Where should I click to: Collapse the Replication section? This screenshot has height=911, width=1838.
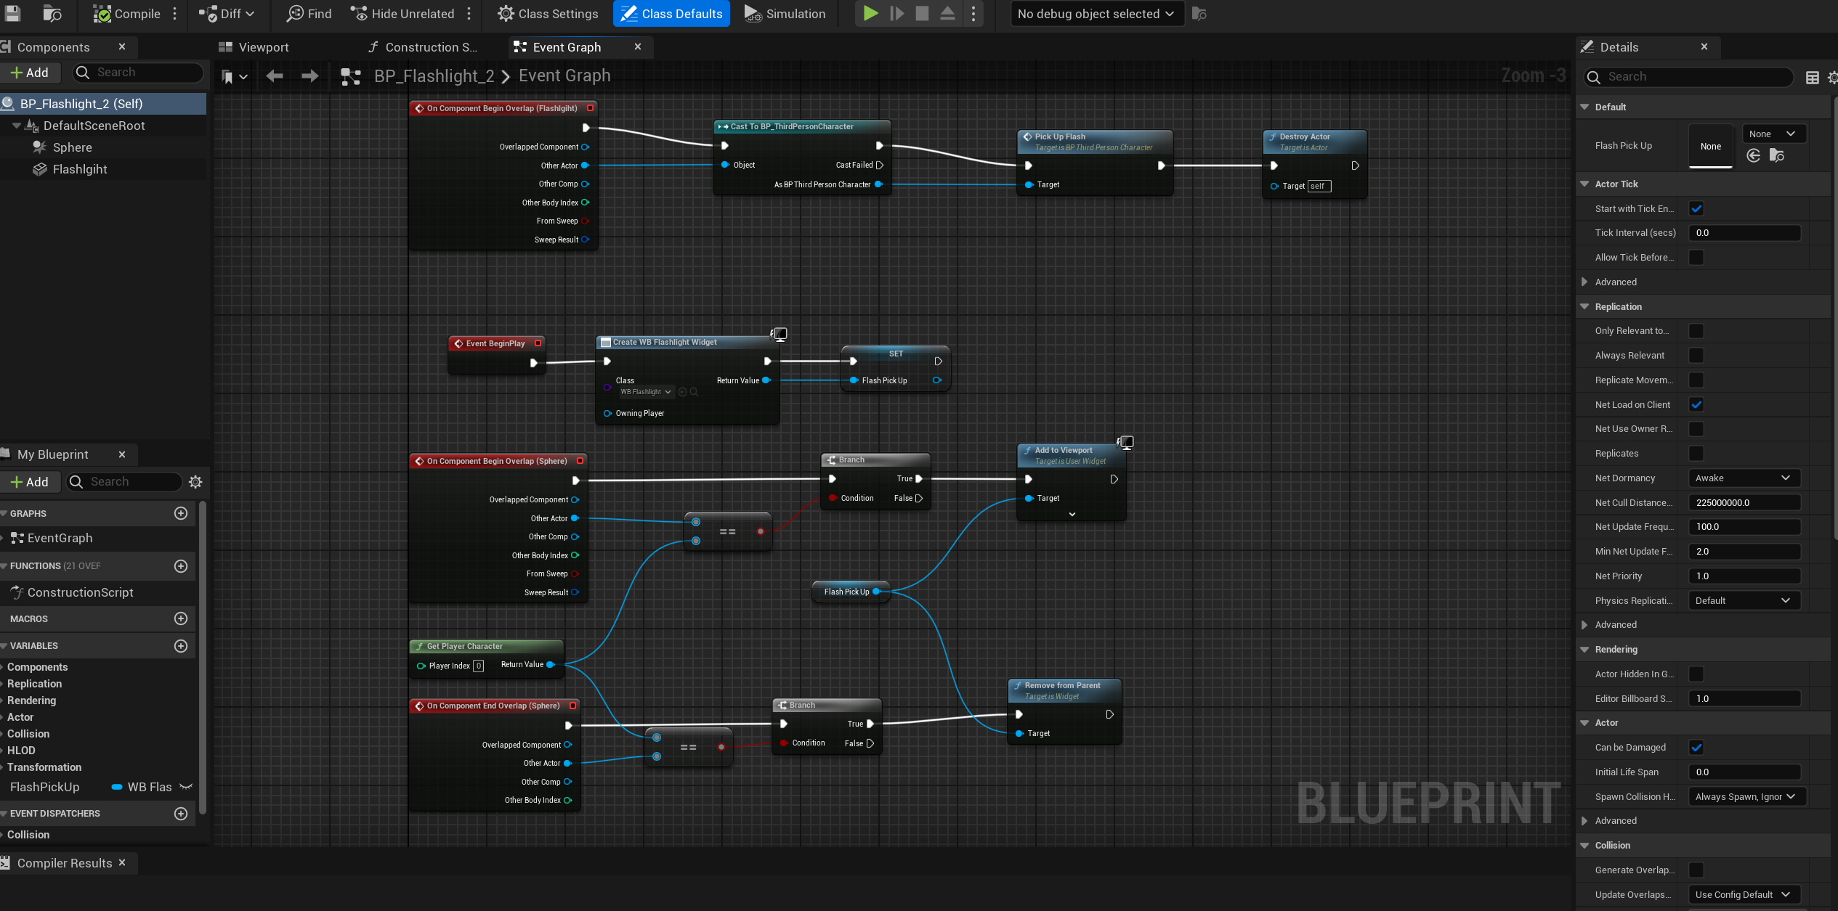click(1584, 307)
